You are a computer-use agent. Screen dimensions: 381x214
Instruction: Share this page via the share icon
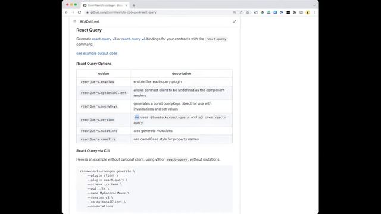(x=241, y=12)
